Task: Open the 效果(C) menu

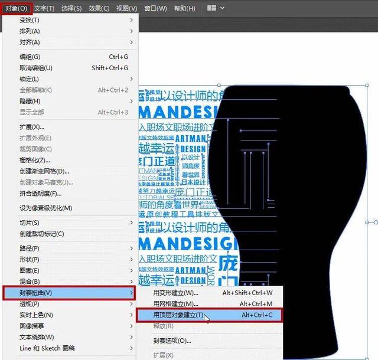Action: (x=99, y=8)
